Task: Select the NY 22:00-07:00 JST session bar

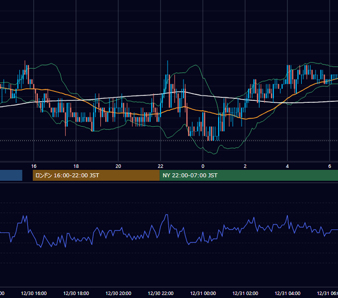Action: [x=249, y=175]
